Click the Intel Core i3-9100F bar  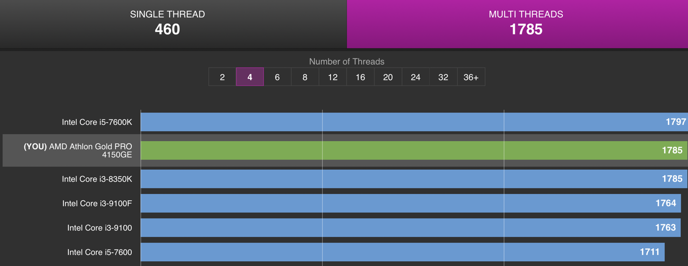point(411,204)
